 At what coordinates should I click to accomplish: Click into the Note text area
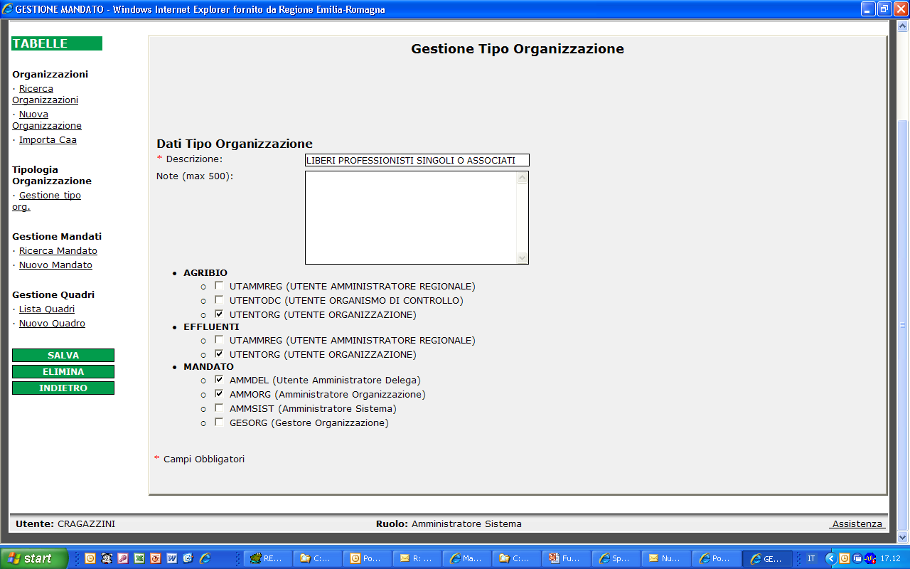(x=411, y=218)
